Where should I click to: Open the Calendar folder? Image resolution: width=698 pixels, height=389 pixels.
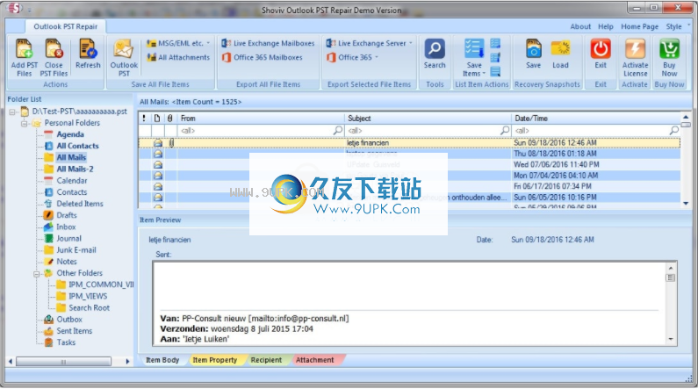72,181
